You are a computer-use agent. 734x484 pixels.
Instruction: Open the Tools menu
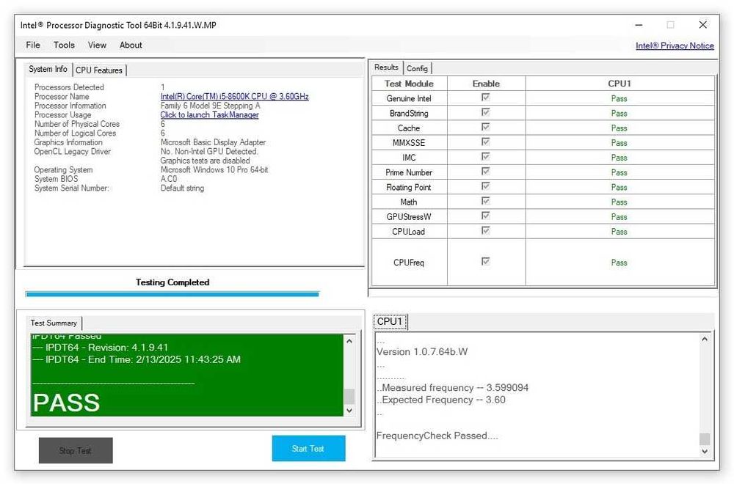64,45
